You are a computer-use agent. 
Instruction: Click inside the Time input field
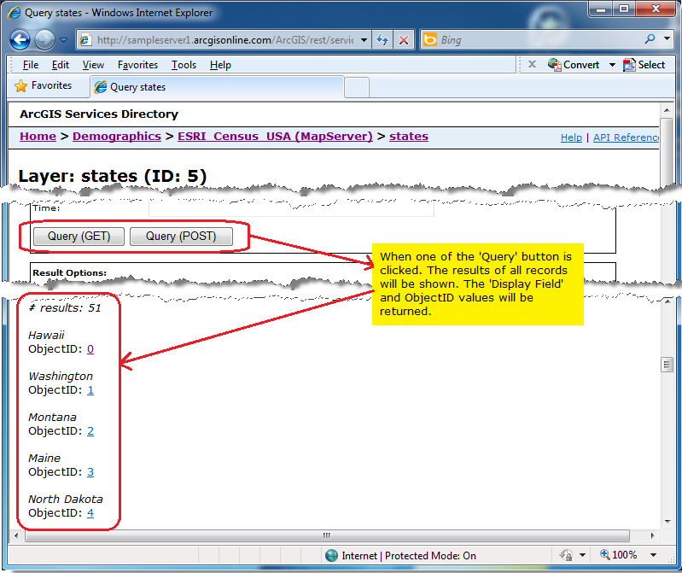click(291, 208)
